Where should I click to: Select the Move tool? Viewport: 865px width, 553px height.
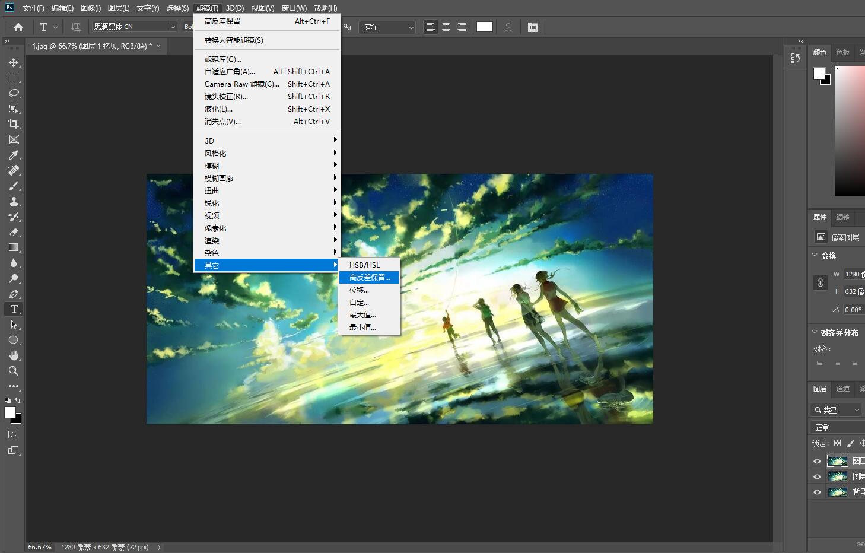click(14, 62)
